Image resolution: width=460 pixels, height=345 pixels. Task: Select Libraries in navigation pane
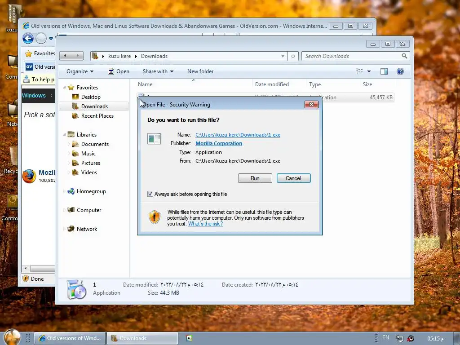(87, 134)
